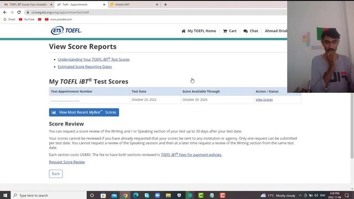Image resolution: width=354 pixels, height=199 pixels.
Task: Click the Request Score Review link
Action: point(67,162)
